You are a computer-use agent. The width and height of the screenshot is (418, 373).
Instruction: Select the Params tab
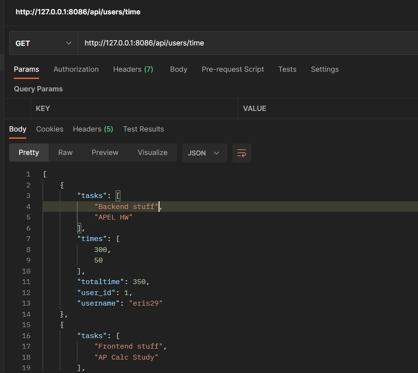(x=26, y=69)
